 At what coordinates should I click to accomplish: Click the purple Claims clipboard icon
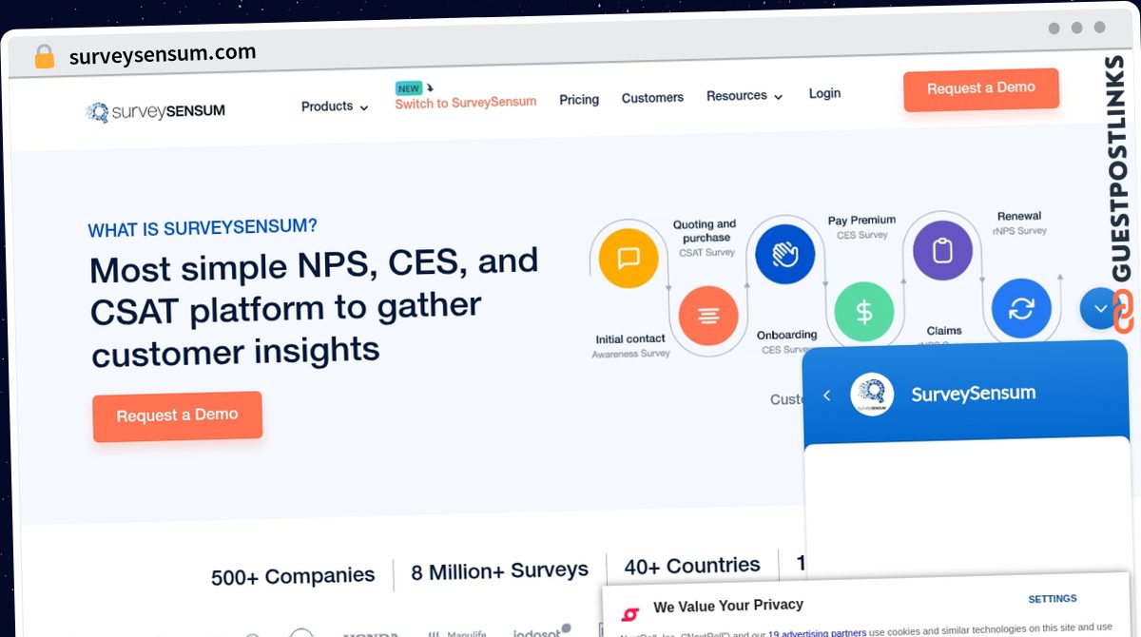(x=942, y=251)
